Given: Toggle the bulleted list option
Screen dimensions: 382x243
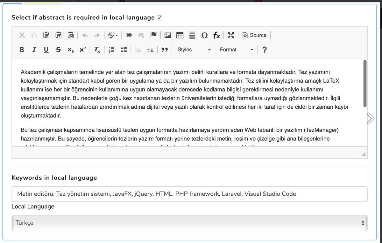Looking at the screenshot, I should [x=124, y=49].
